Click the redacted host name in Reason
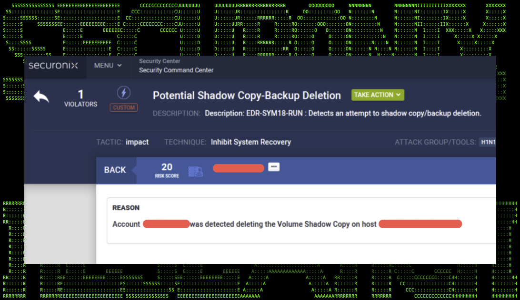This screenshot has width=520, height=300. pos(420,224)
